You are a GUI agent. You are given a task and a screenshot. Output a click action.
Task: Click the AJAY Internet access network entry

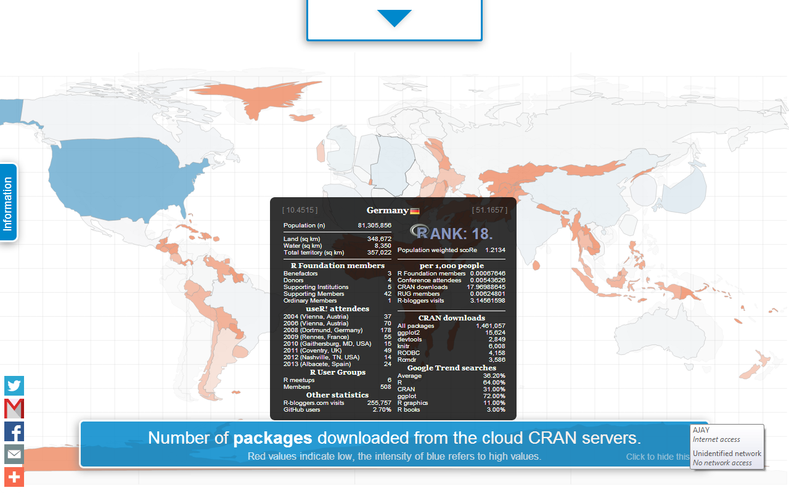coord(716,434)
